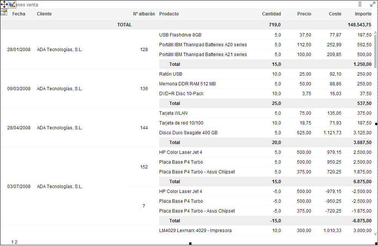Click the Precio column header
The image size is (378, 246).
click(304, 14)
